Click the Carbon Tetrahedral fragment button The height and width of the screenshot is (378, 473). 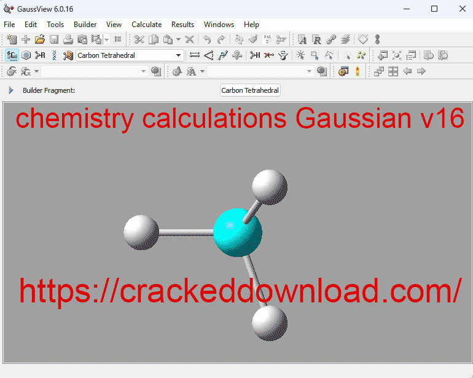pos(250,90)
